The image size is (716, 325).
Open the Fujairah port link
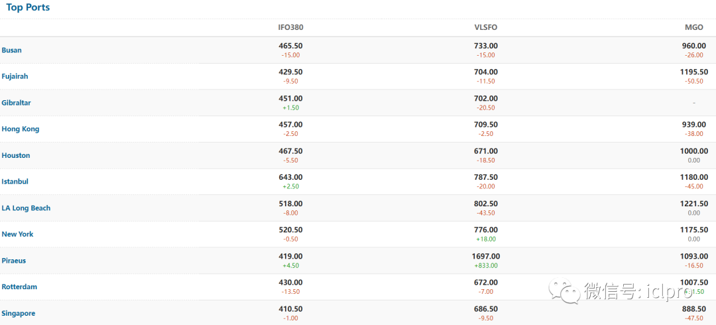[x=15, y=76]
